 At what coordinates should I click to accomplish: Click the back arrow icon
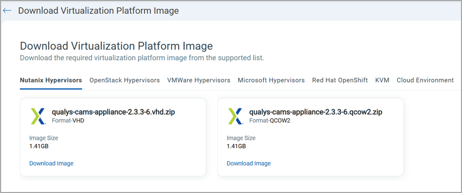coord(7,11)
